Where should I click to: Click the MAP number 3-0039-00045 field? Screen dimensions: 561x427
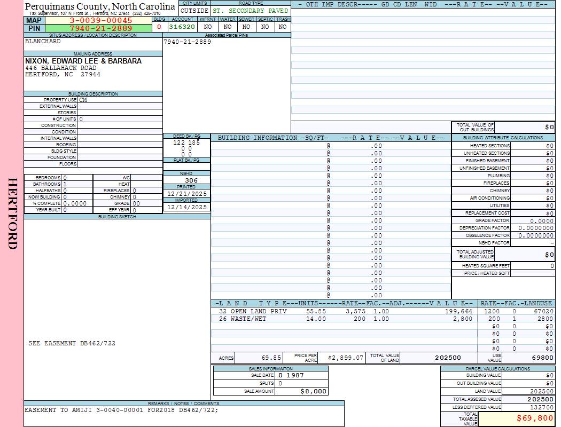(100, 20)
